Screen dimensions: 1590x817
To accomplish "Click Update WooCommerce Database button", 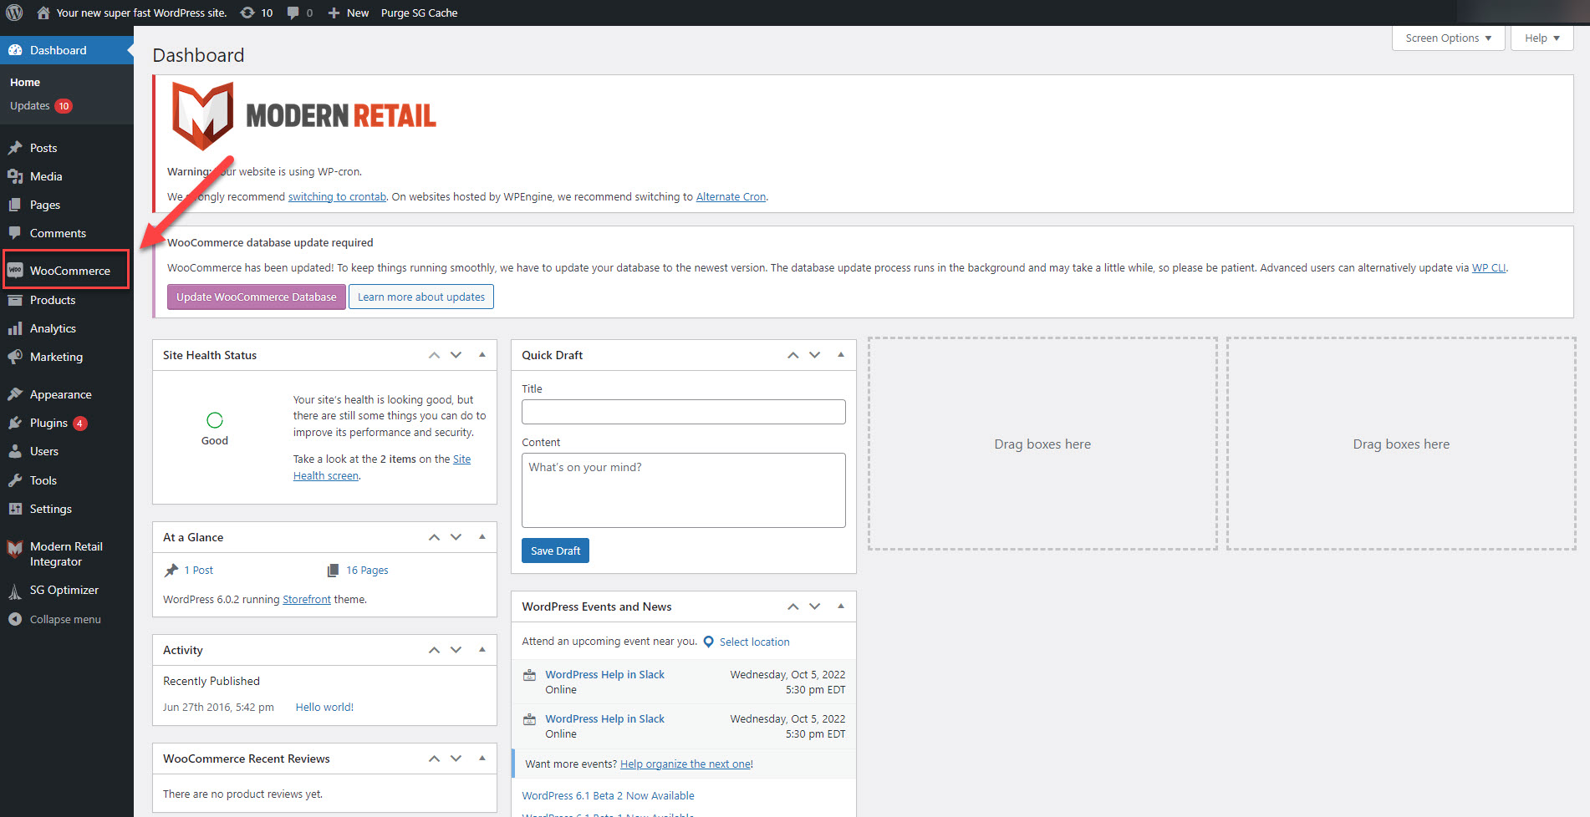I will (256, 297).
